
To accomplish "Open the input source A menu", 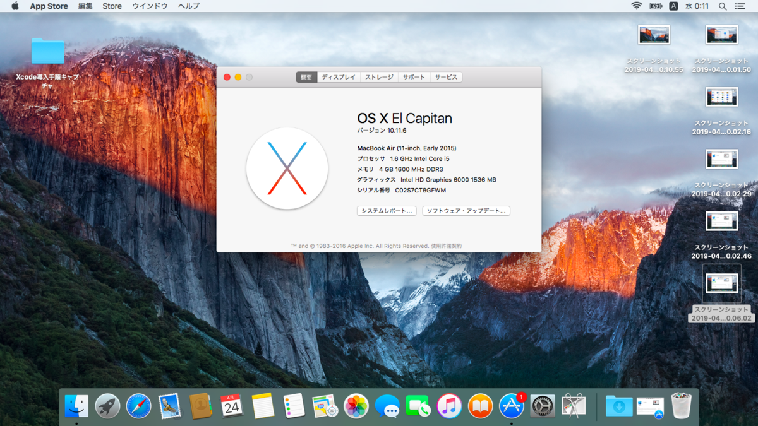I will tap(673, 6).
